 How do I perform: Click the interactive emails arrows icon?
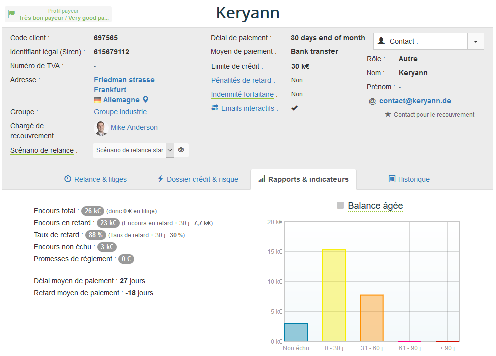[x=215, y=108]
